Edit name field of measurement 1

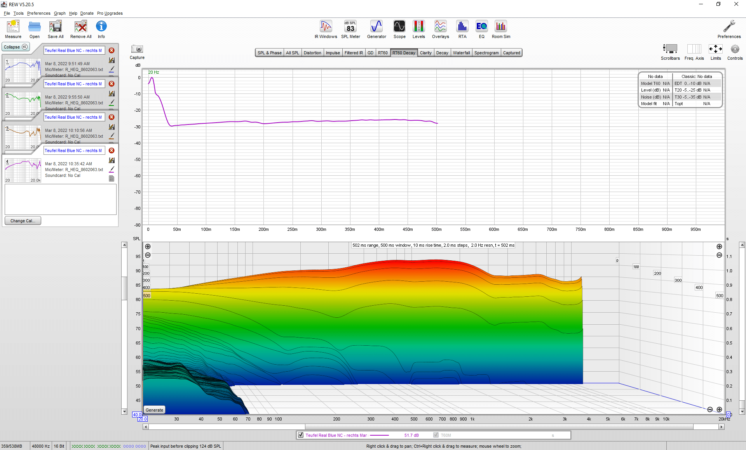pos(74,50)
